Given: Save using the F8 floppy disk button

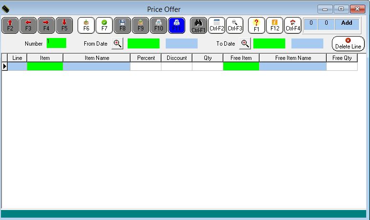Looking at the screenshot, I should pyautogui.click(x=122, y=25).
